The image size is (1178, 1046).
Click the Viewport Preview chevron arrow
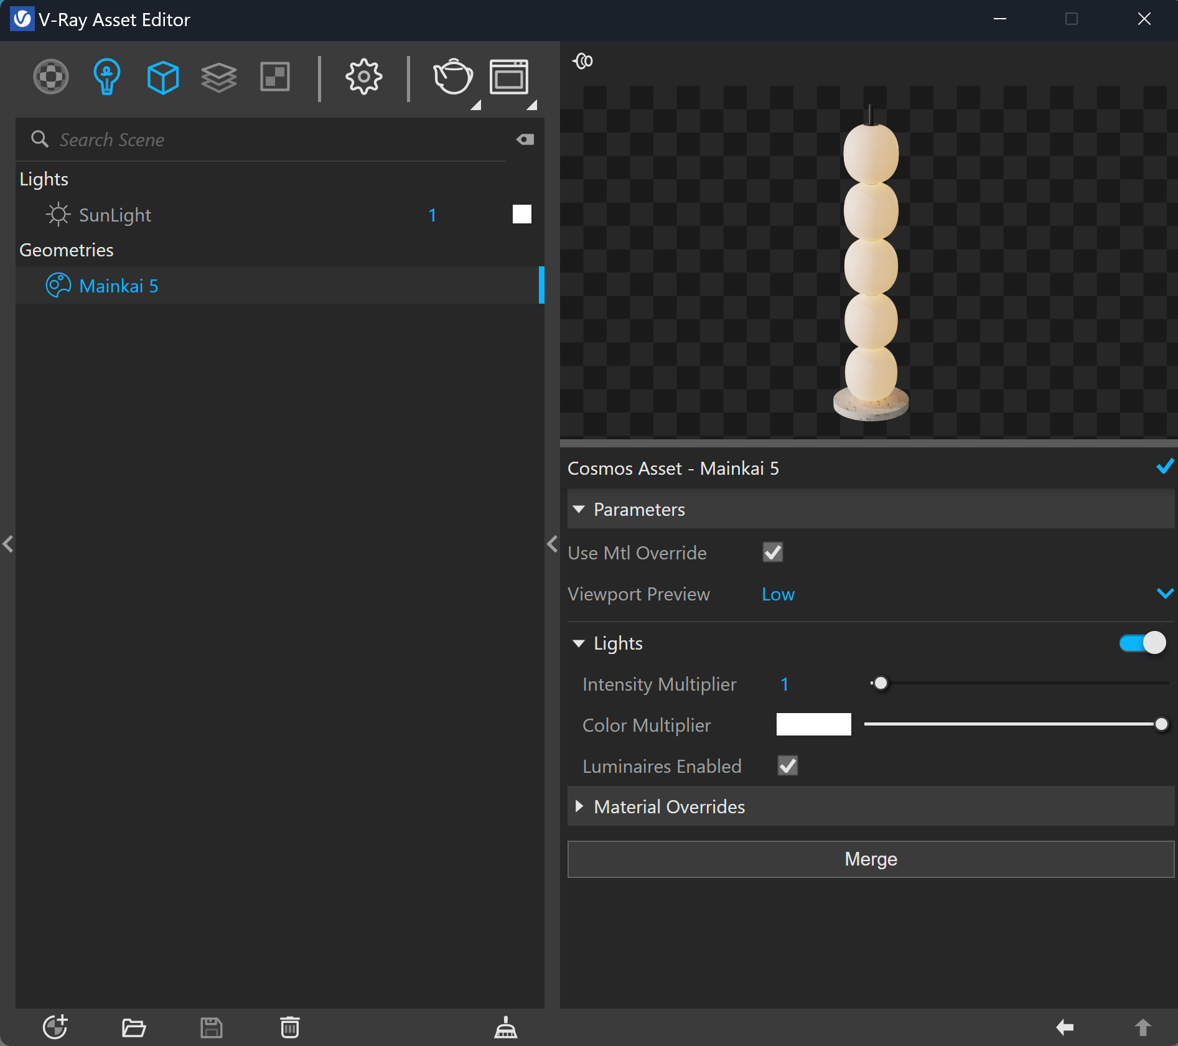coord(1165,594)
